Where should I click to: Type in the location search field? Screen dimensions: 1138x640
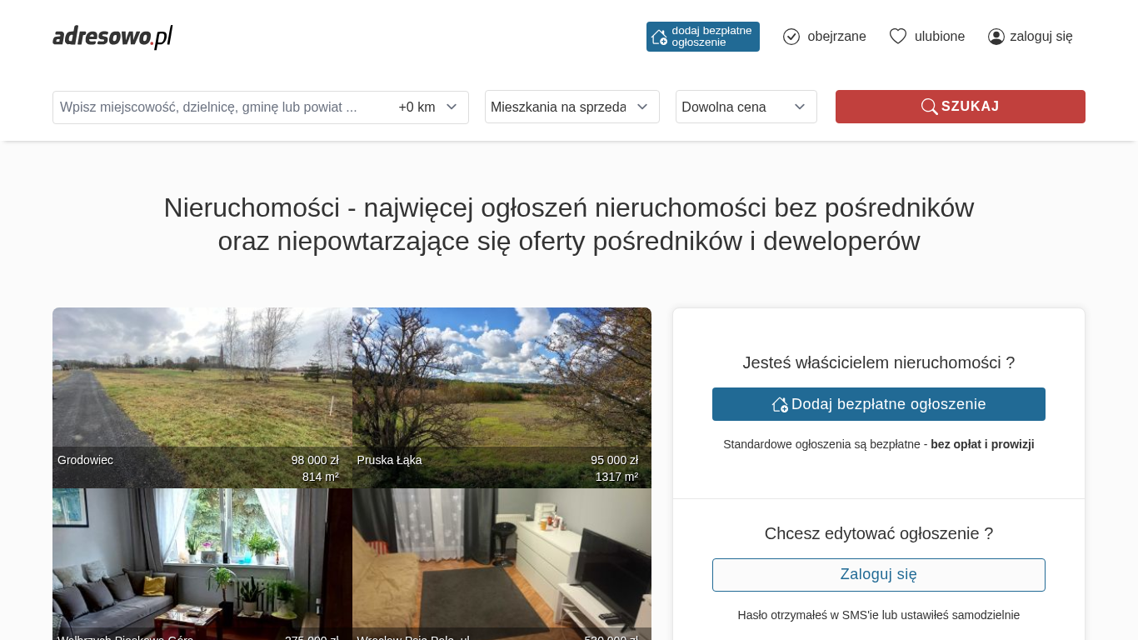tap(217, 107)
